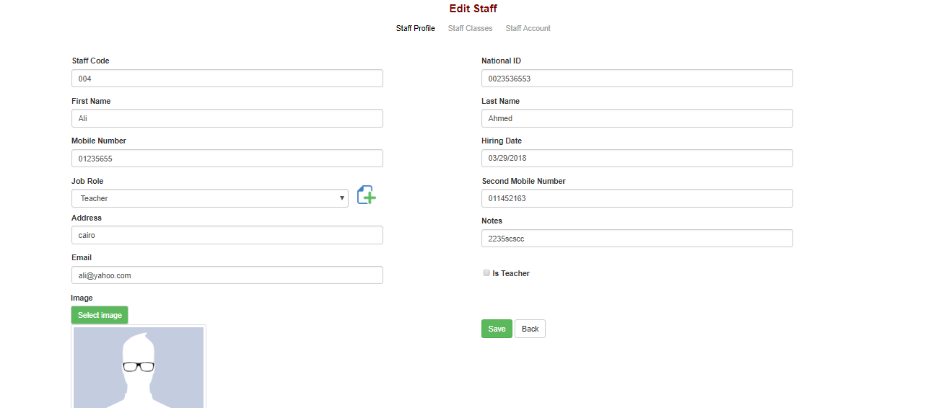The width and height of the screenshot is (952, 408).
Task: Click the Mobile Number input field
Action: pyautogui.click(x=227, y=159)
